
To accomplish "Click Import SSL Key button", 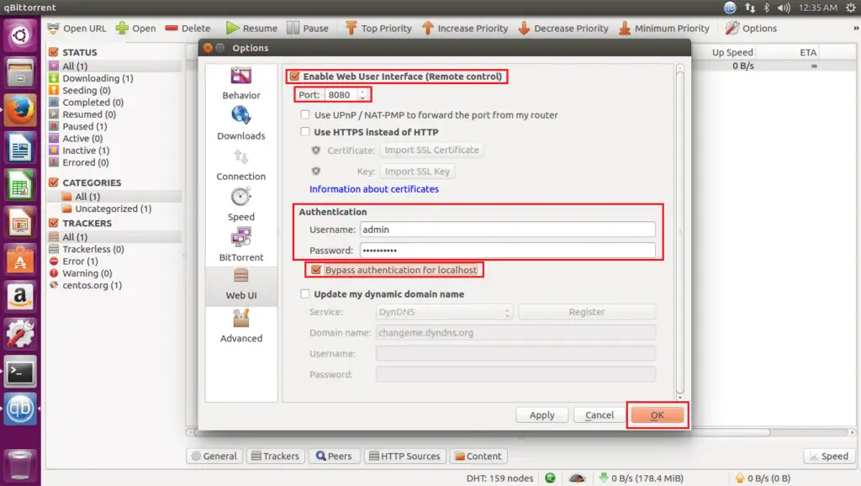I will click(x=417, y=172).
